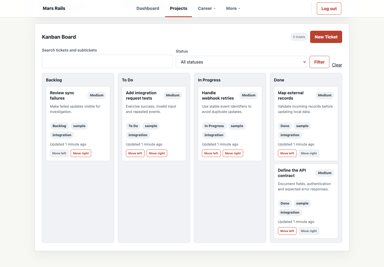Click the Done column heading
Image resolution: width=384 pixels, height=267 pixels.
(279, 80)
